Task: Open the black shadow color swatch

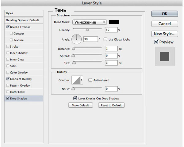Action: tap(114, 22)
